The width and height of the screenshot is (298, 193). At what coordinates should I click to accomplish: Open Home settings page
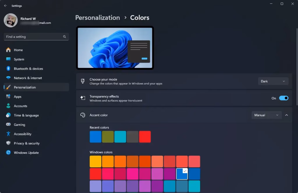[x=36, y=50]
